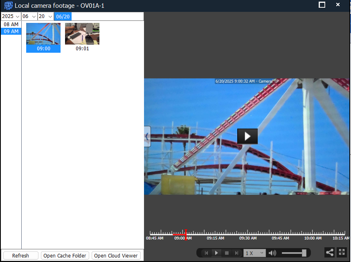Image resolution: width=351 pixels, height=262 pixels.
Task: Click the large play overlay on video
Action: [x=247, y=136]
